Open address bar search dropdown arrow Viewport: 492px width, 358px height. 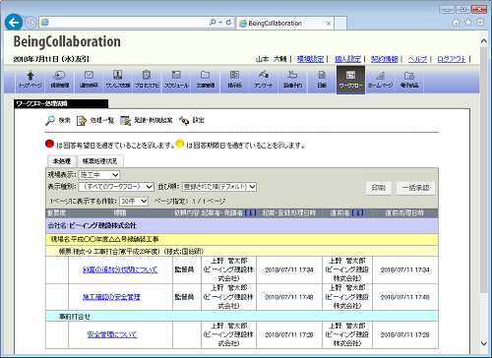tap(220, 23)
